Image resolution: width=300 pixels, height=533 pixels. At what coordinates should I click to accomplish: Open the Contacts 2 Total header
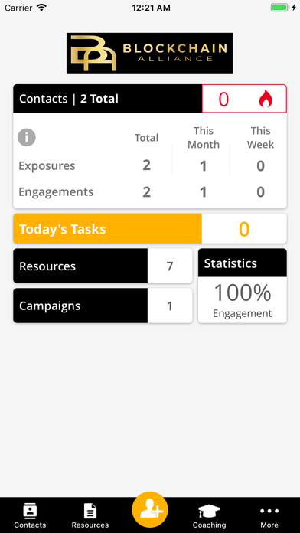(x=108, y=99)
